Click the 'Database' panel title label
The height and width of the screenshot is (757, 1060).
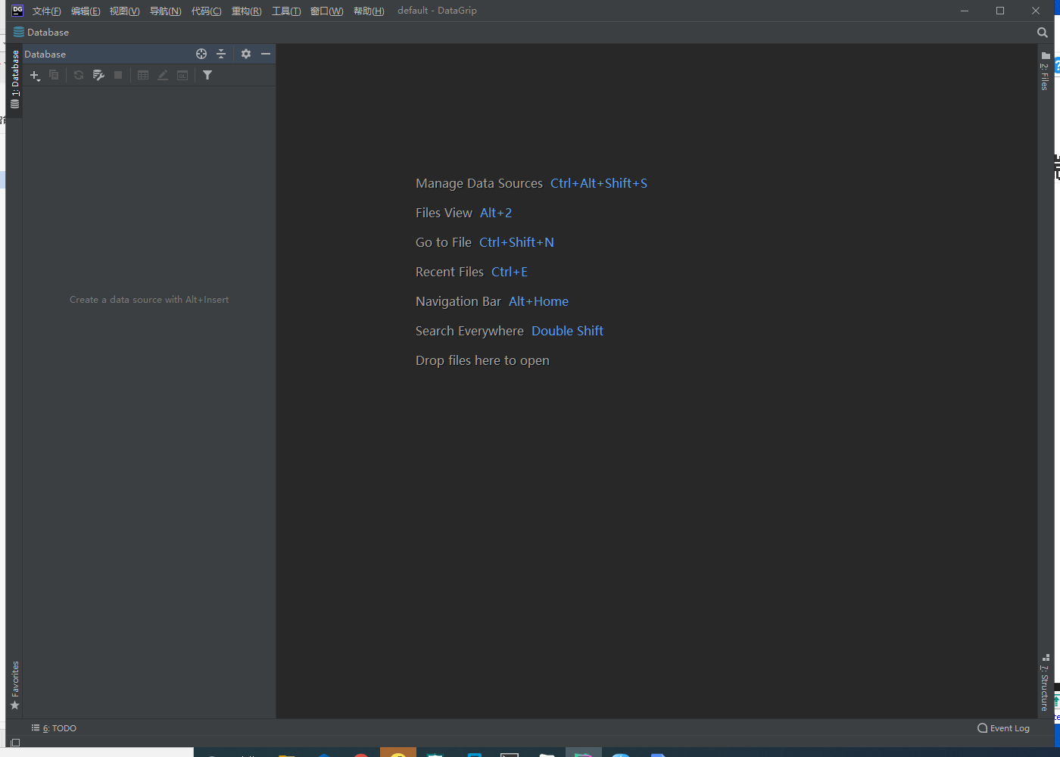45,54
